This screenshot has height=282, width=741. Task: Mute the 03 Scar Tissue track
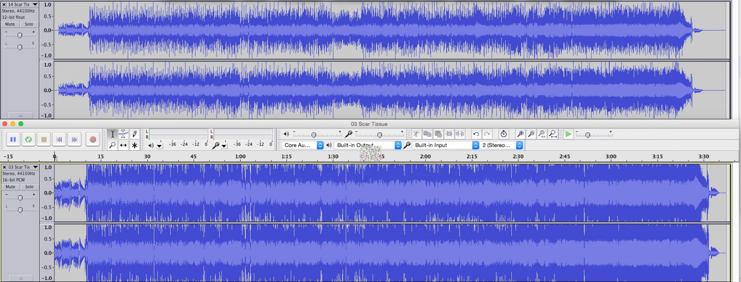pyautogui.click(x=10, y=187)
